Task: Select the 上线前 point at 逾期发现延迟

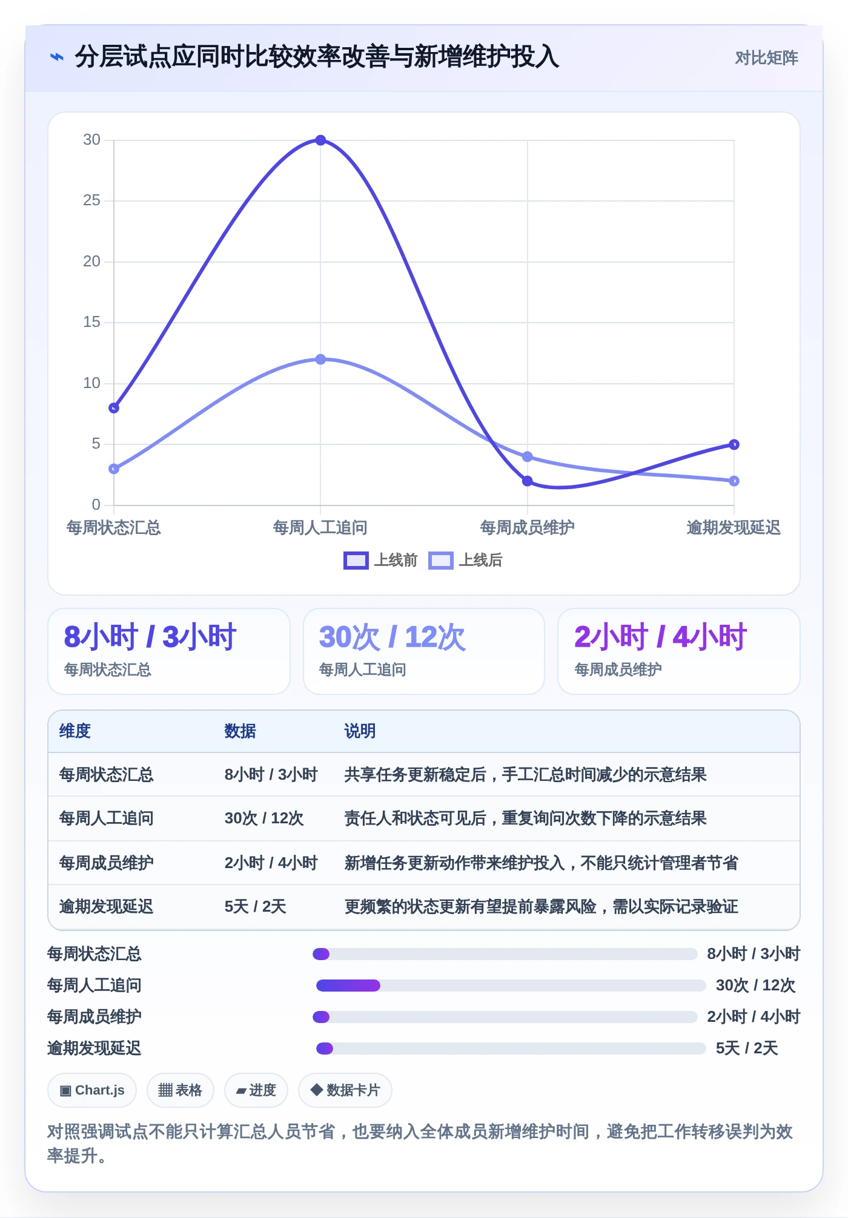Action: [x=734, y=444]
